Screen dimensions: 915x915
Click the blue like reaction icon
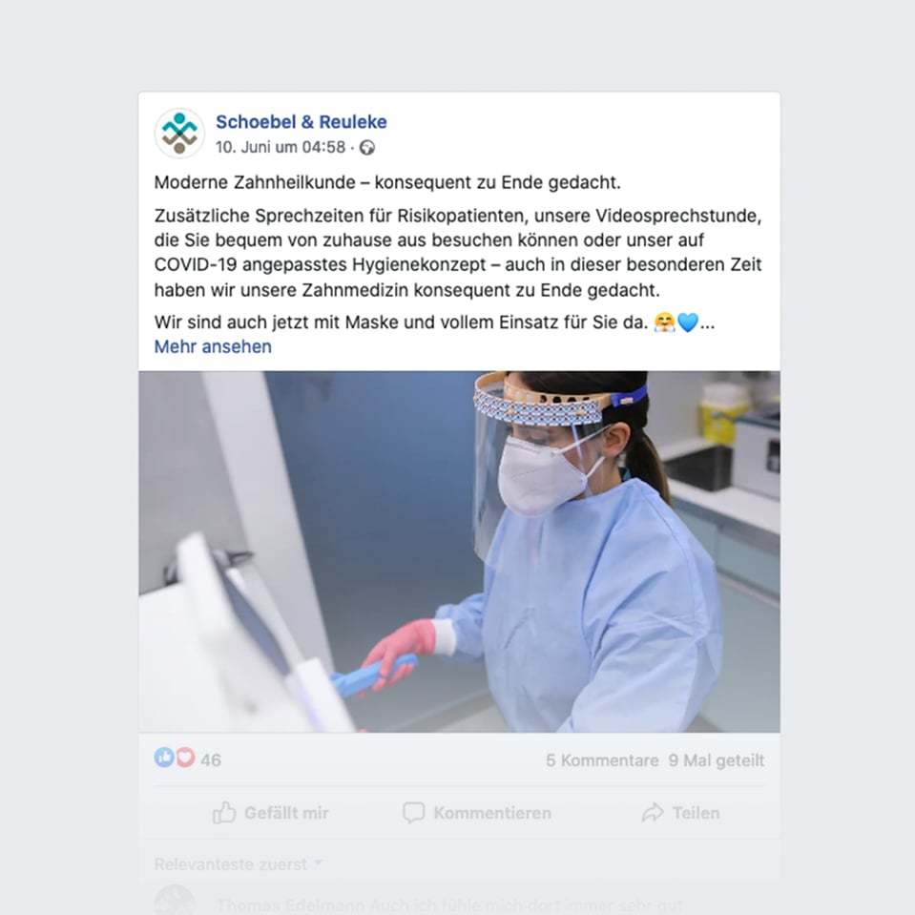pyautogui.click(x=164, y=758)
